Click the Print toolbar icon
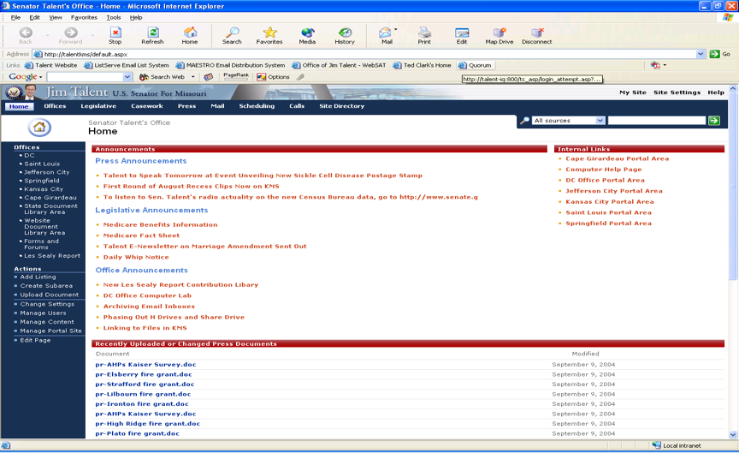The width and height of the screenshot is (739, 453). point(424,34)
